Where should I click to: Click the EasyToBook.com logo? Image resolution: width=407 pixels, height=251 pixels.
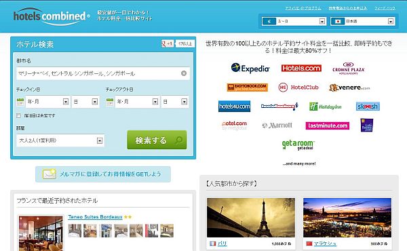click(x=247, y=88)
